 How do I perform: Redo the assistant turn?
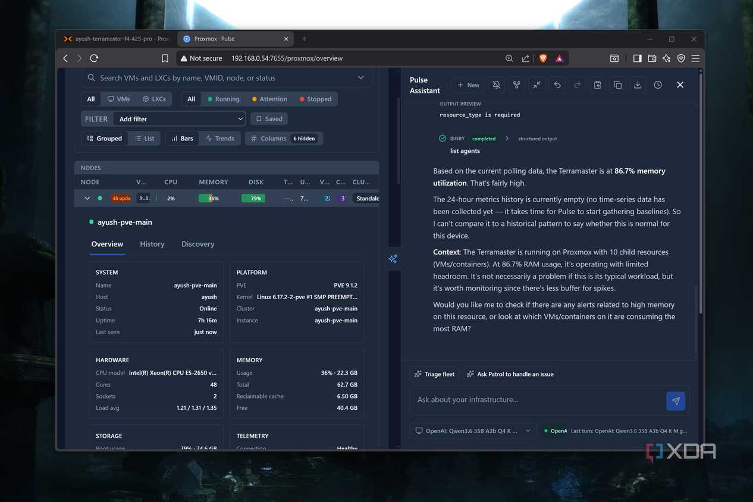[x=577, y=85]
